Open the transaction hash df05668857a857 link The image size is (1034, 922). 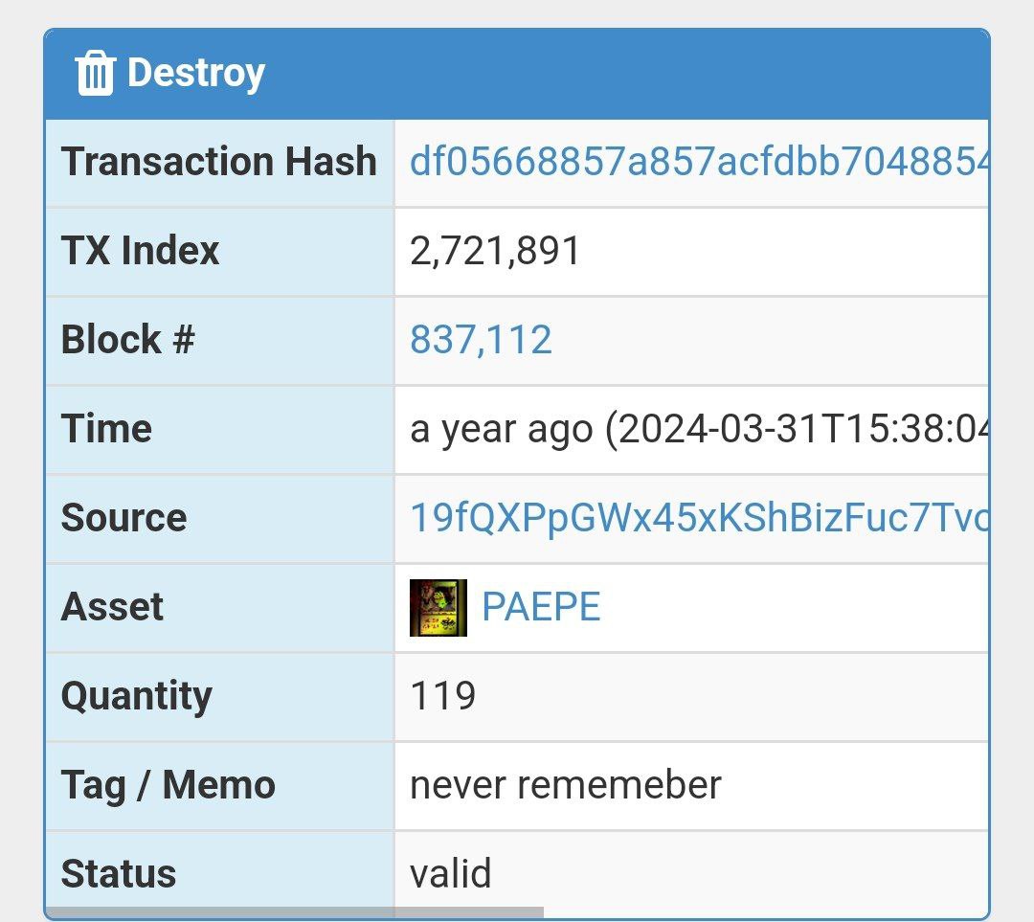[x=699, y=162]
